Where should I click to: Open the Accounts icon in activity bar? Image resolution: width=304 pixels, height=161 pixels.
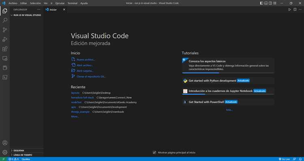point(5,143)
